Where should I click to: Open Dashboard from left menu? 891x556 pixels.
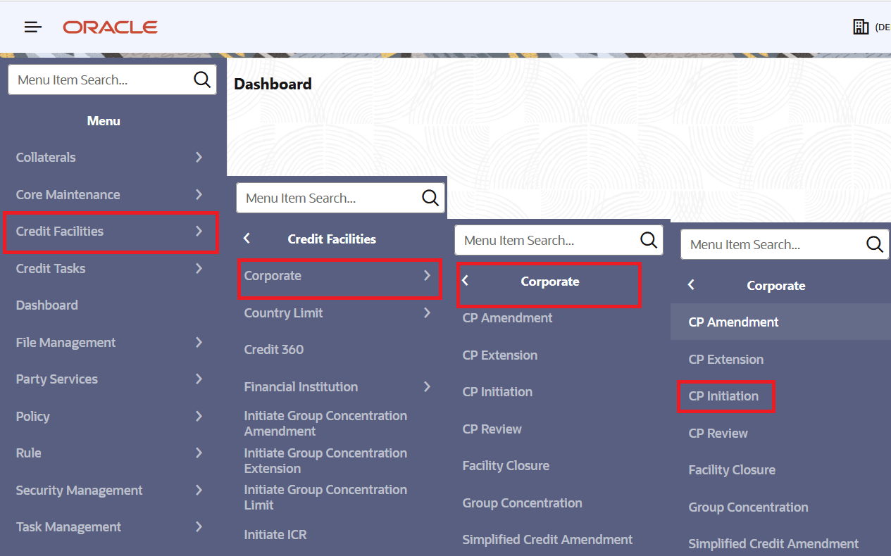click(46, 305)
